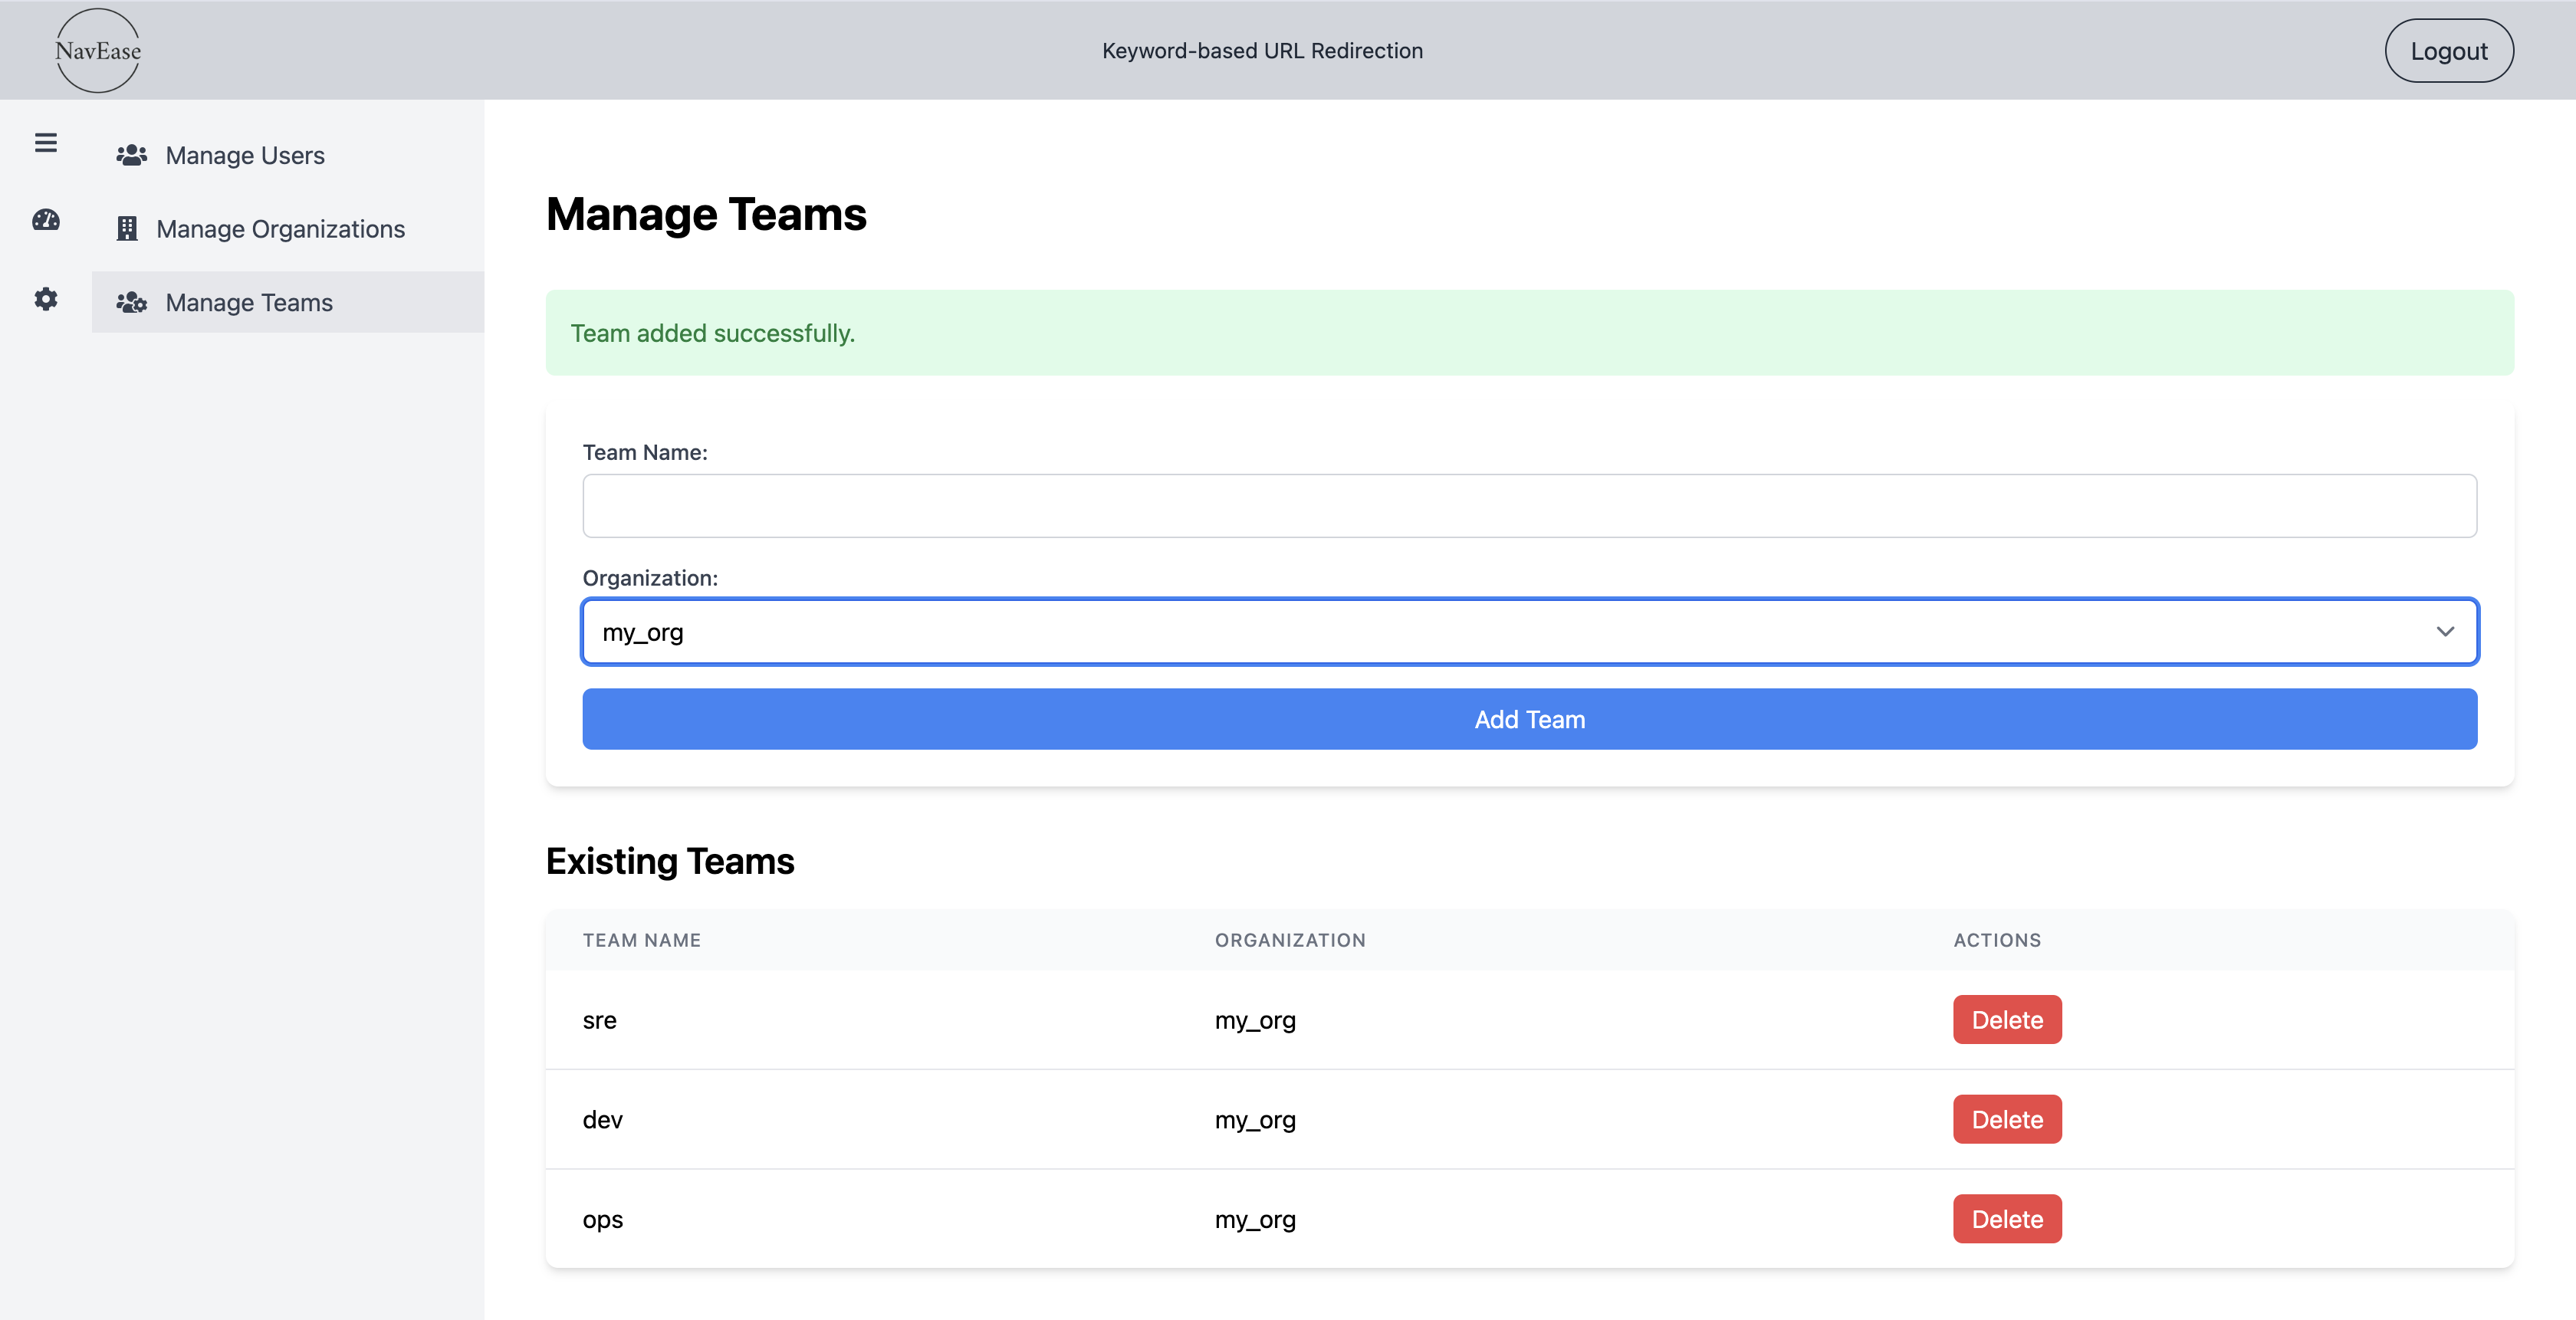
Task: Click the settings gear icon in sidebar
Action: point(45,299)
